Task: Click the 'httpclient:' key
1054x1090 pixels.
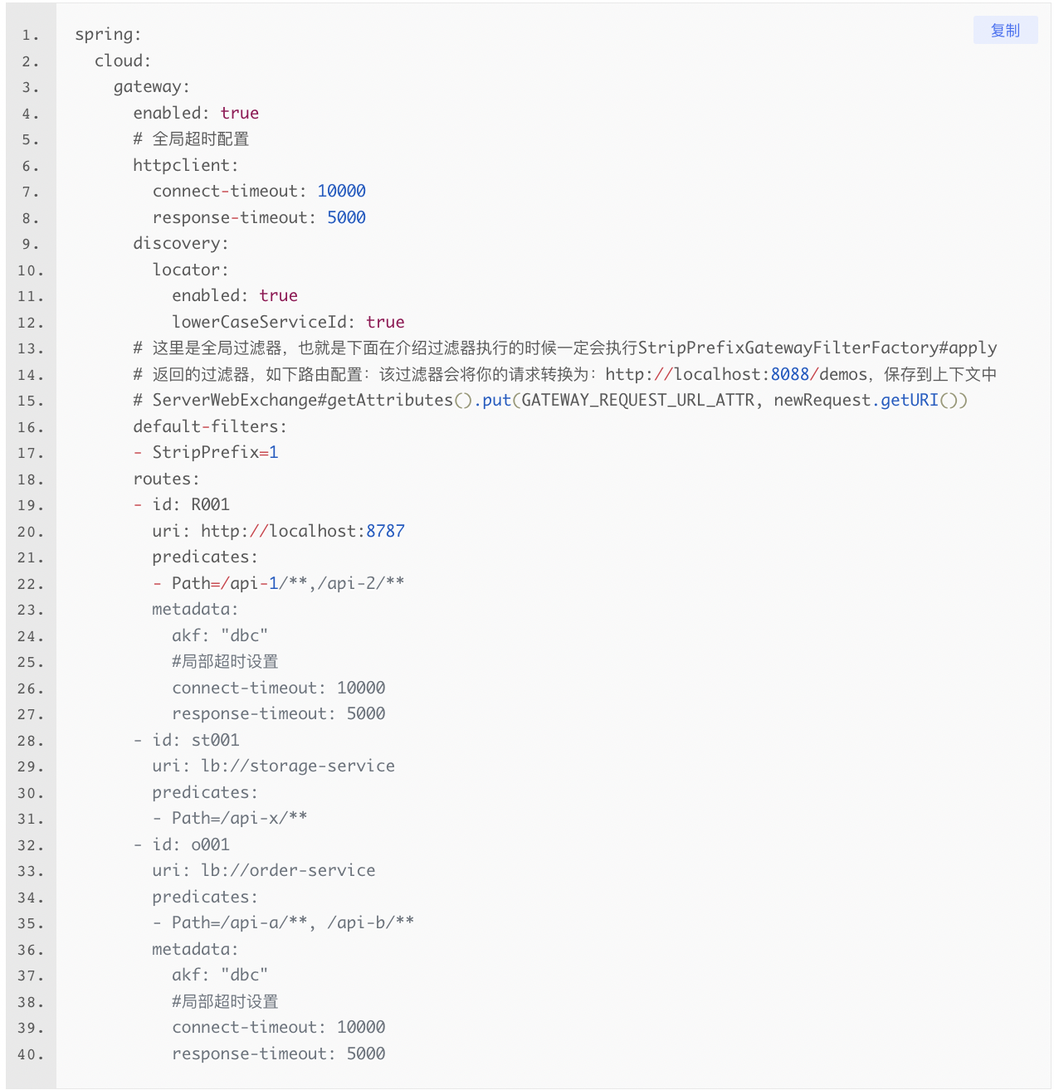Action: [x=185, y=166]
